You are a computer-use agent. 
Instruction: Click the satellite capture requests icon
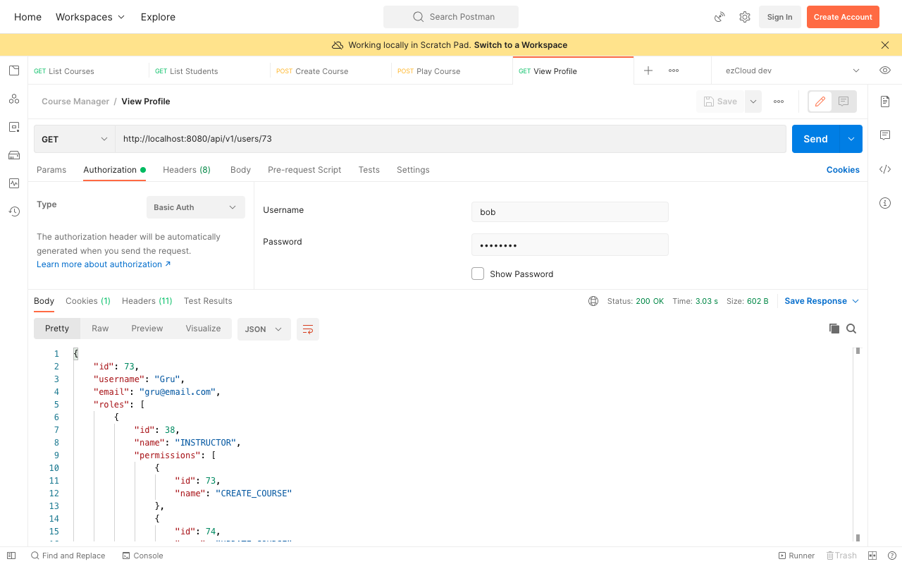[x=719, y=17]
